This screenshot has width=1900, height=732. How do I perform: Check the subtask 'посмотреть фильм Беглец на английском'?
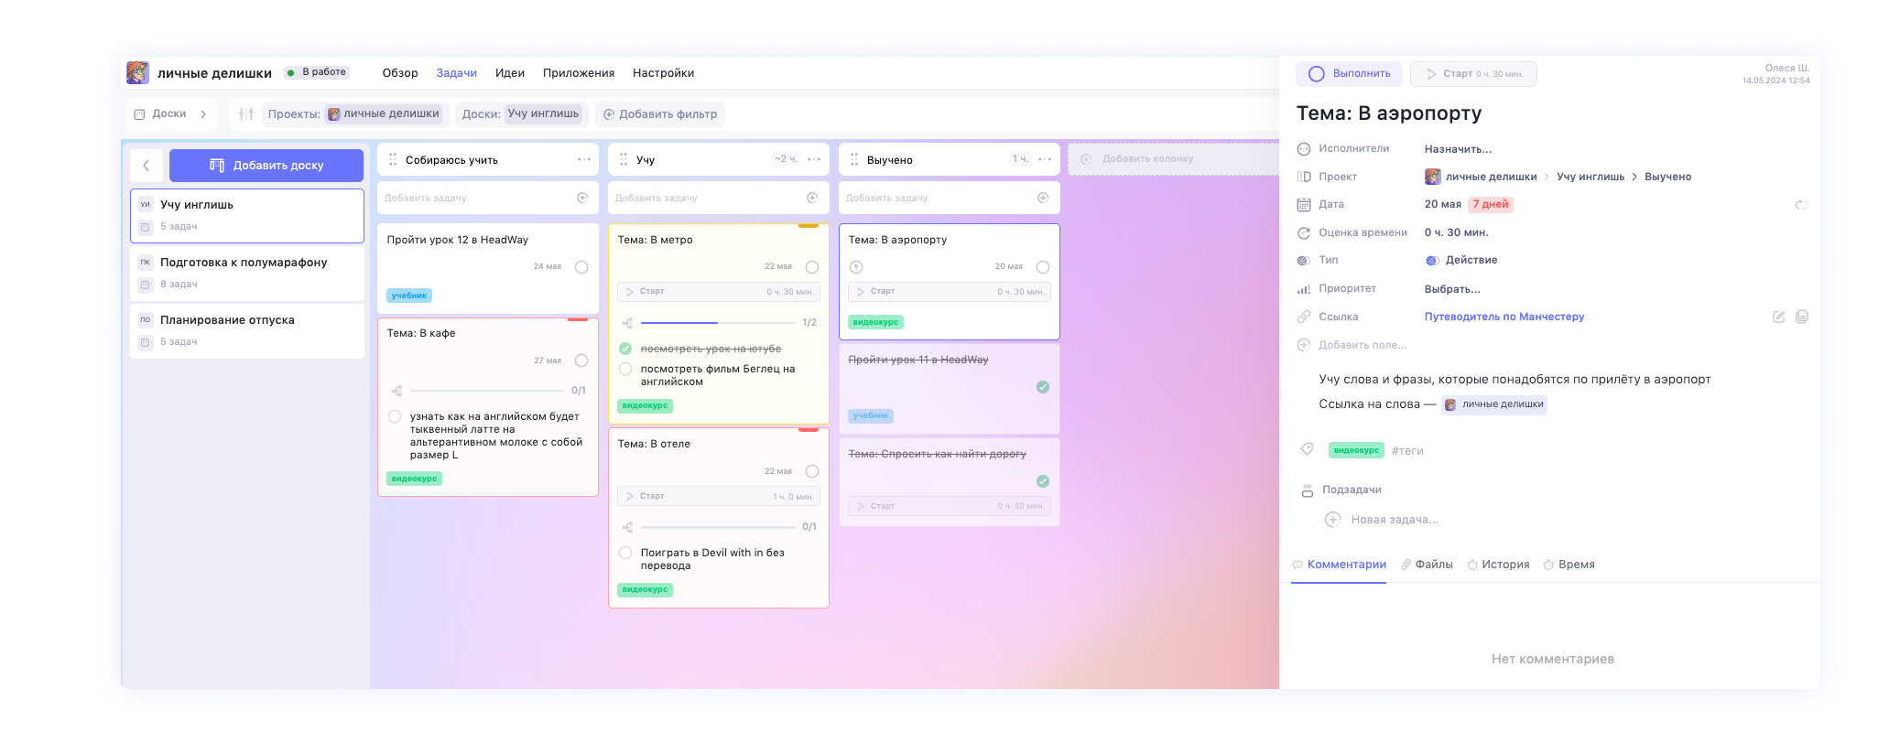(625, 369)
